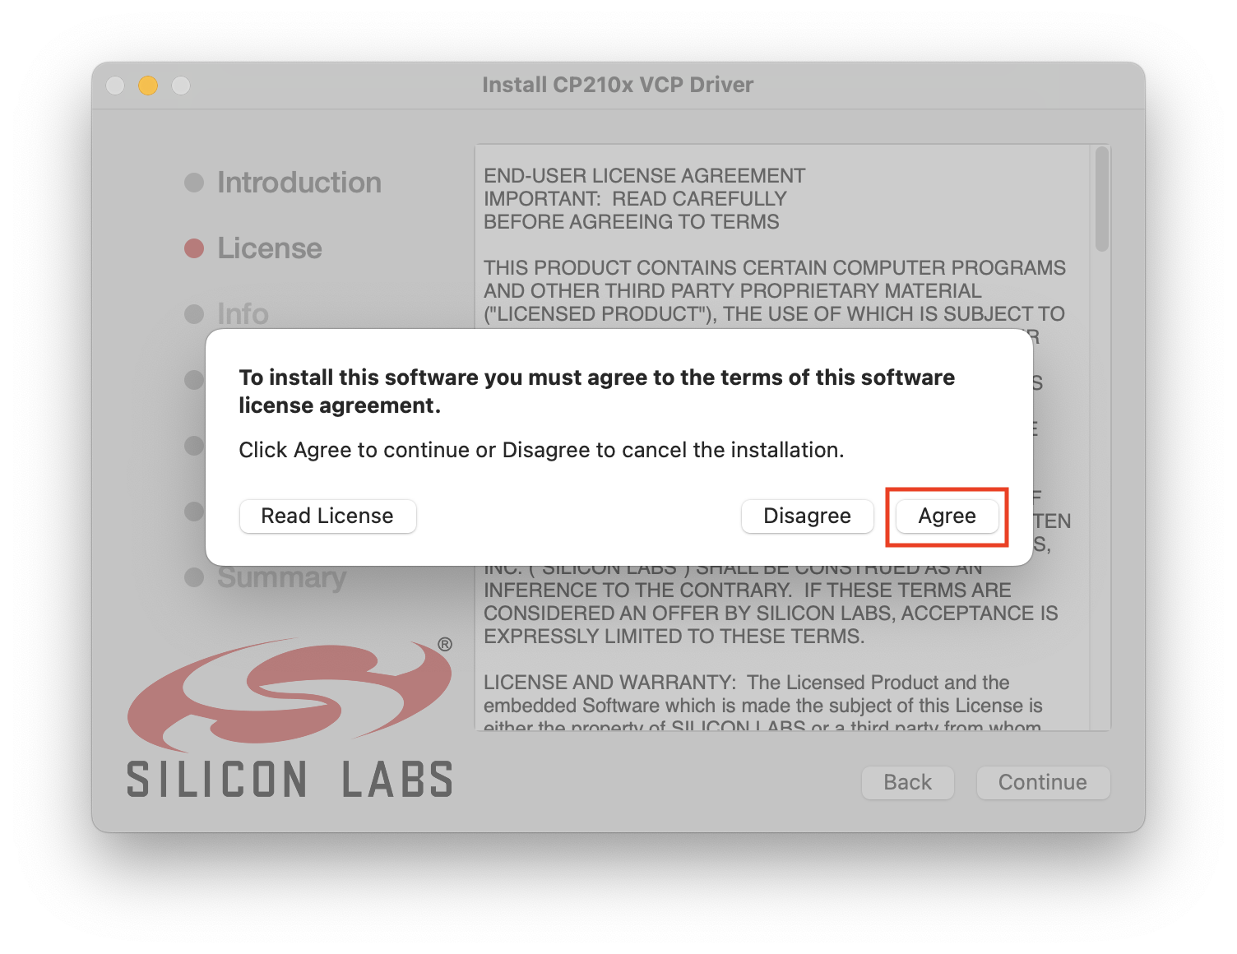
Task: Select the Info step label
Action: coord(243,314)
